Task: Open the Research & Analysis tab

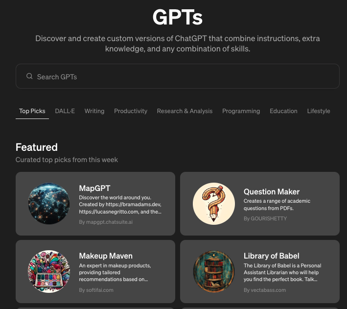Action: tap(185, 111)
